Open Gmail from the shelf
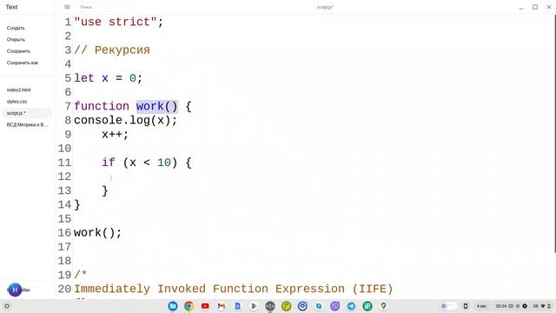This screenshot has width=556, height=313. 222,306
